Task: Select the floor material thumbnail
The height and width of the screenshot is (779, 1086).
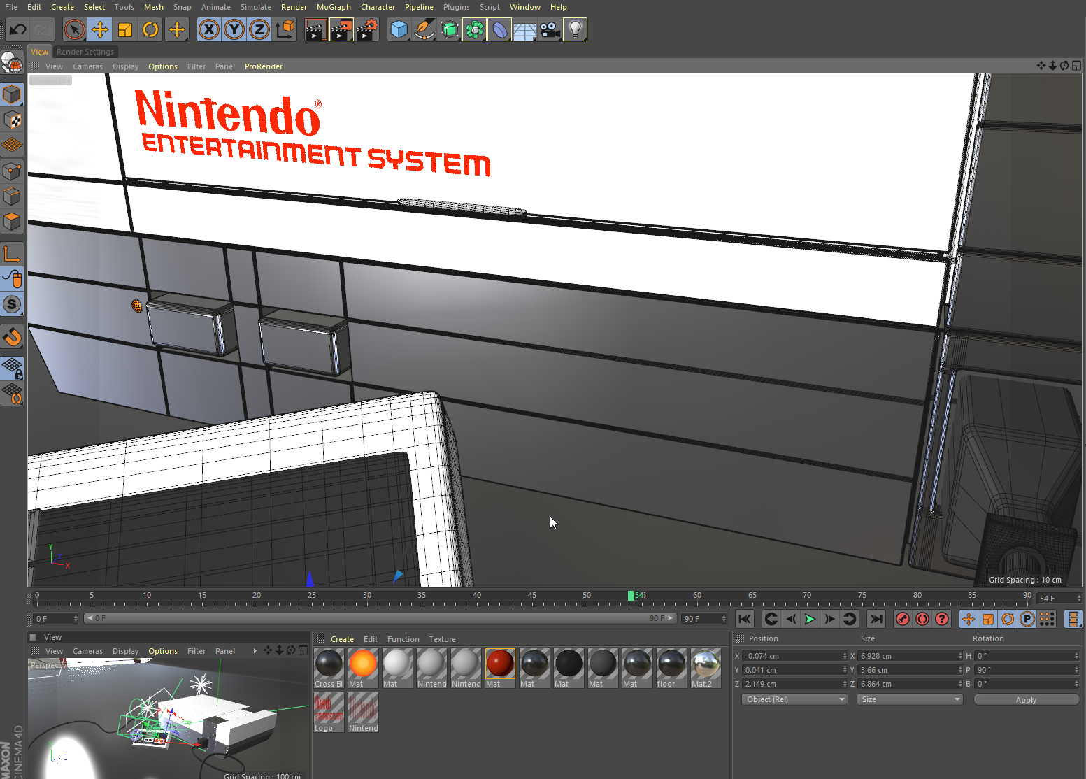Action: pos(671,668)
